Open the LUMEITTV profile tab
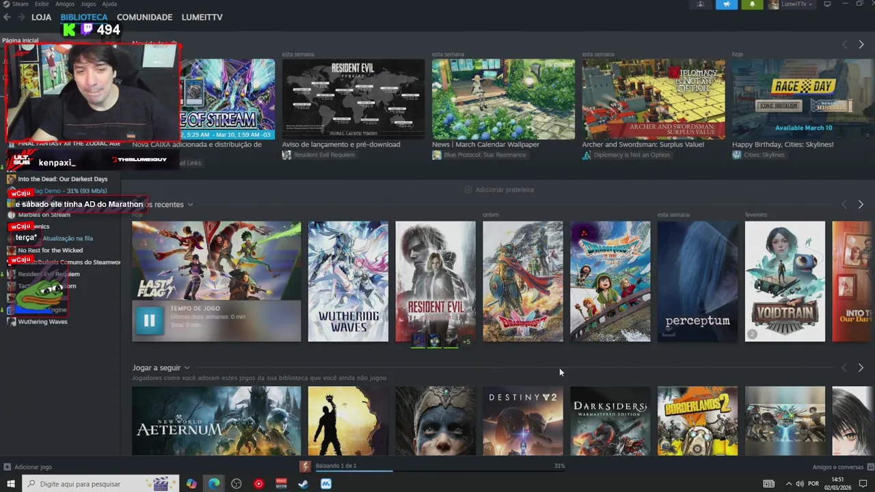 point(202,17)
